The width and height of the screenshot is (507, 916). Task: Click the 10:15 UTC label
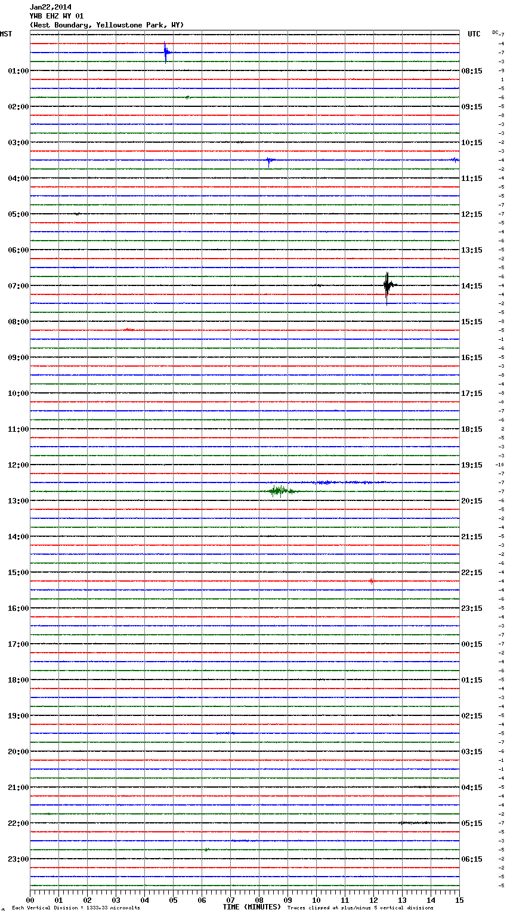[x=472, y=143]
